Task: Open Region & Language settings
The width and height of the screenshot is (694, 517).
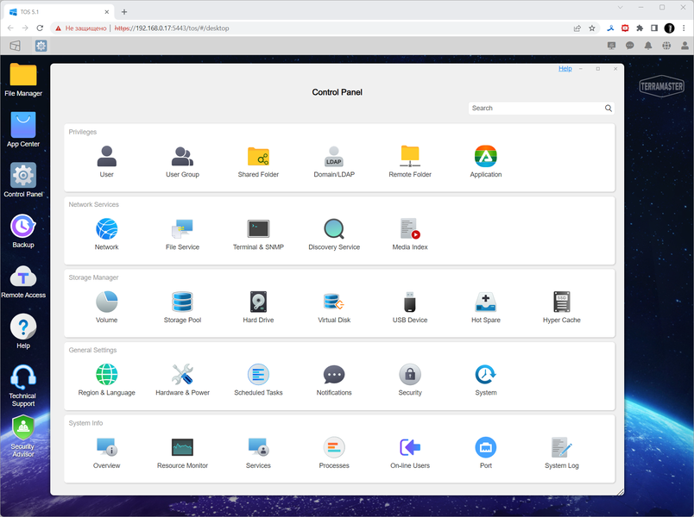Action: coord(107,380)
